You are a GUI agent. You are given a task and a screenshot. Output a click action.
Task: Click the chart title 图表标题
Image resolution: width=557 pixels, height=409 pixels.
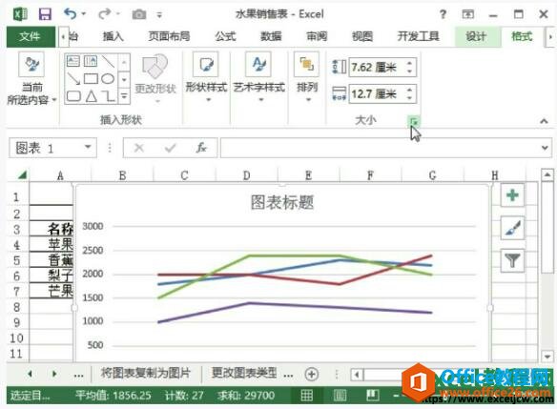[282, 203]
